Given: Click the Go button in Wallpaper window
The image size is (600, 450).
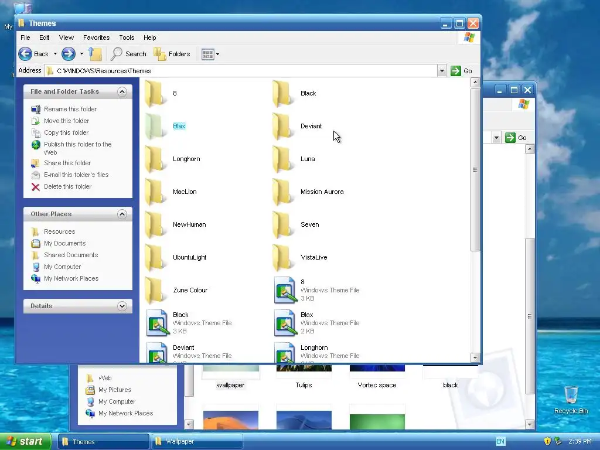Looking at the screenshot, I should coord(516,138).
